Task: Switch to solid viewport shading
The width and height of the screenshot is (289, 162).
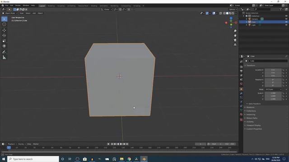Action: (x=227, y=13)
